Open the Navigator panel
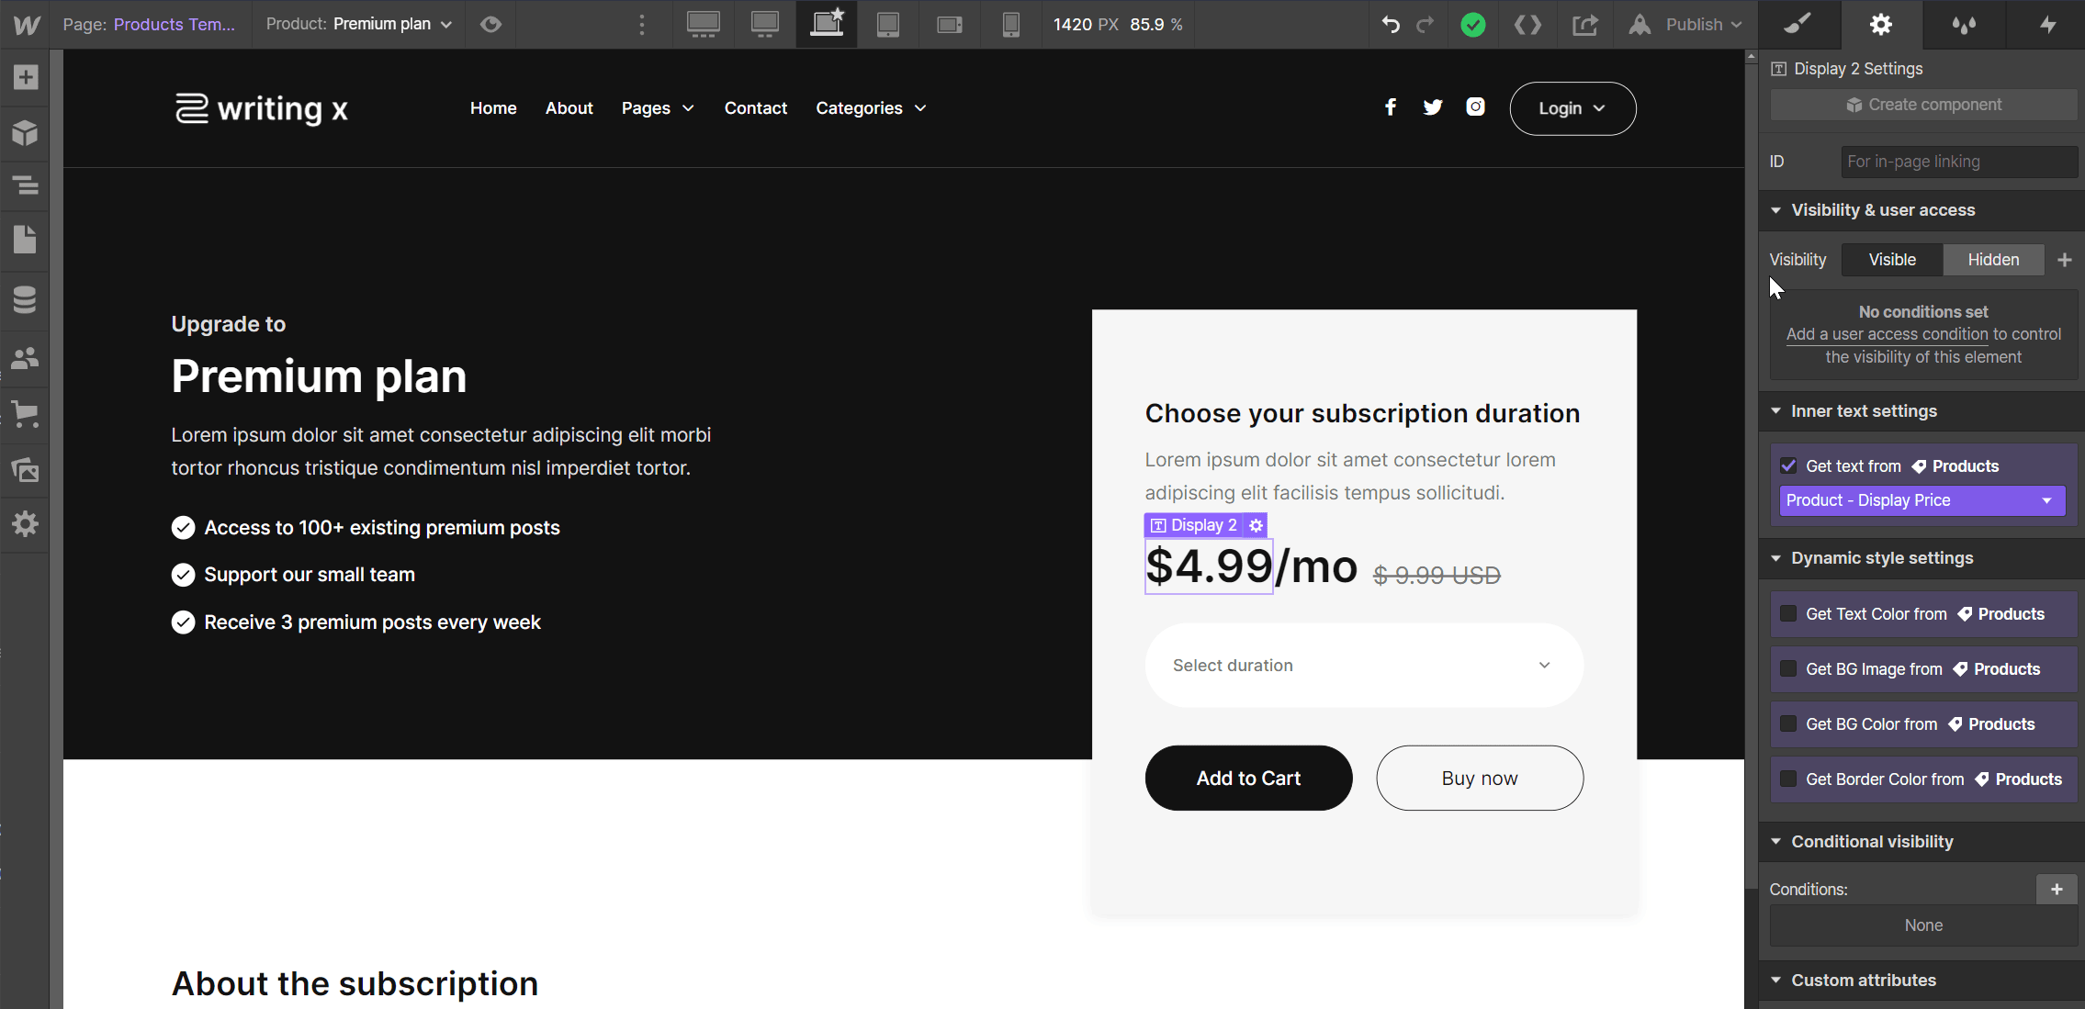The height and width of the screenshot is (1009, 2085). click(24, 185)
